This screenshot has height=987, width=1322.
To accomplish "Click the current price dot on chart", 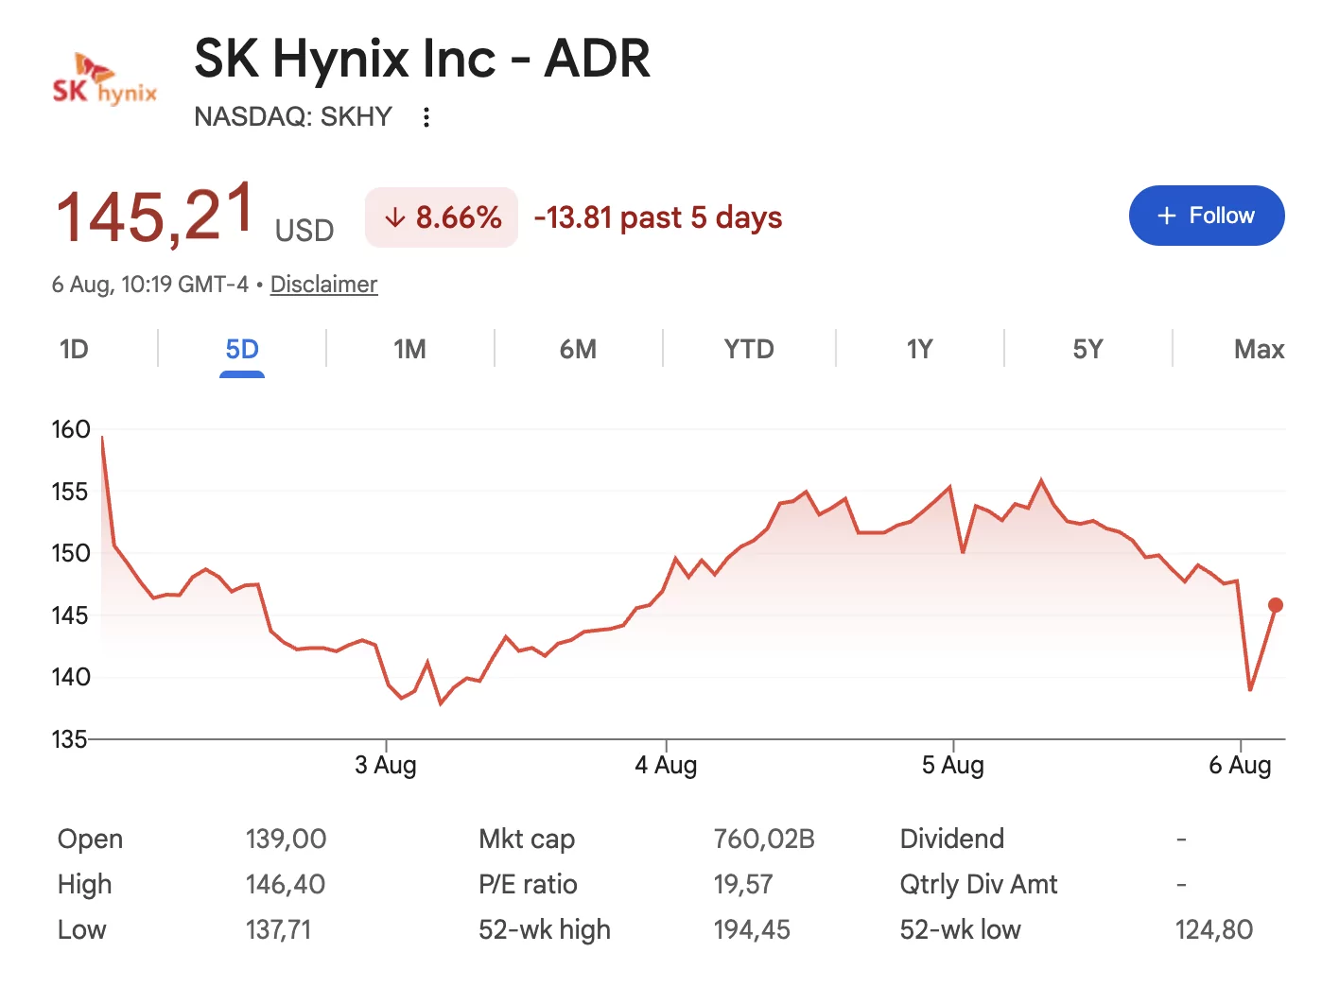I will tap(1276, 605).
